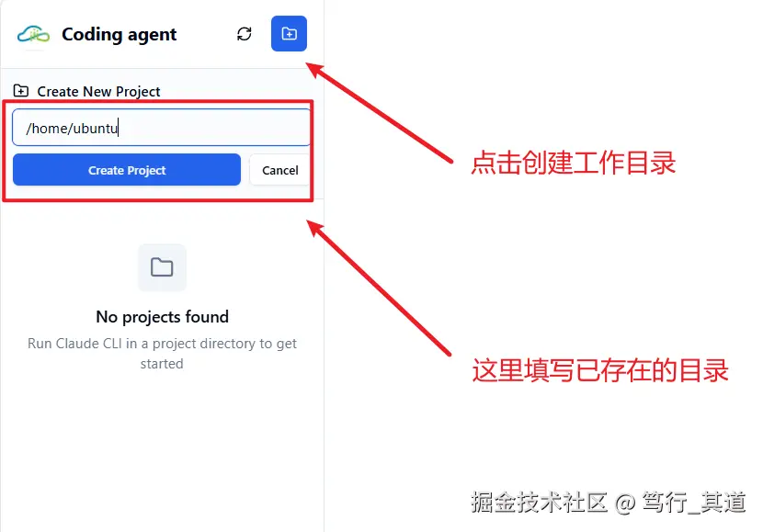
Task: Click the red 这里填写已存在的目录 annotation
Action: pyautogui.click(x=600, y=370)
